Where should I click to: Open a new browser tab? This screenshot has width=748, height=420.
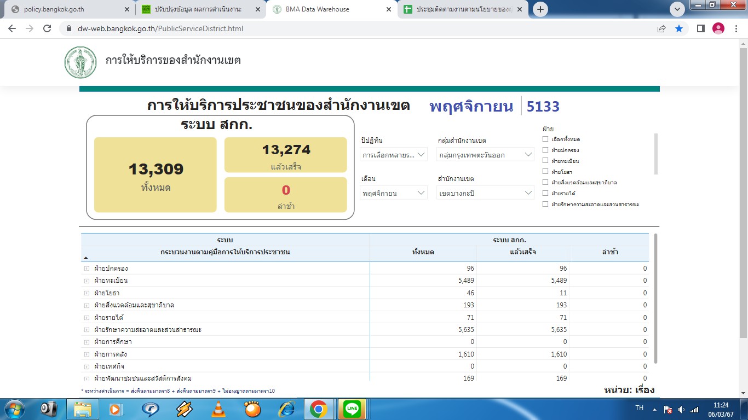click(540, 9)
